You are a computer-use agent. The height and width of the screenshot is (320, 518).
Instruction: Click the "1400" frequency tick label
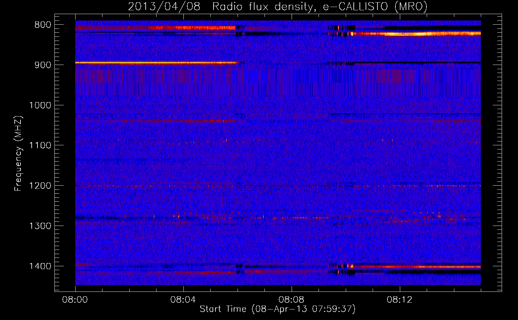(x=40, y=266)
